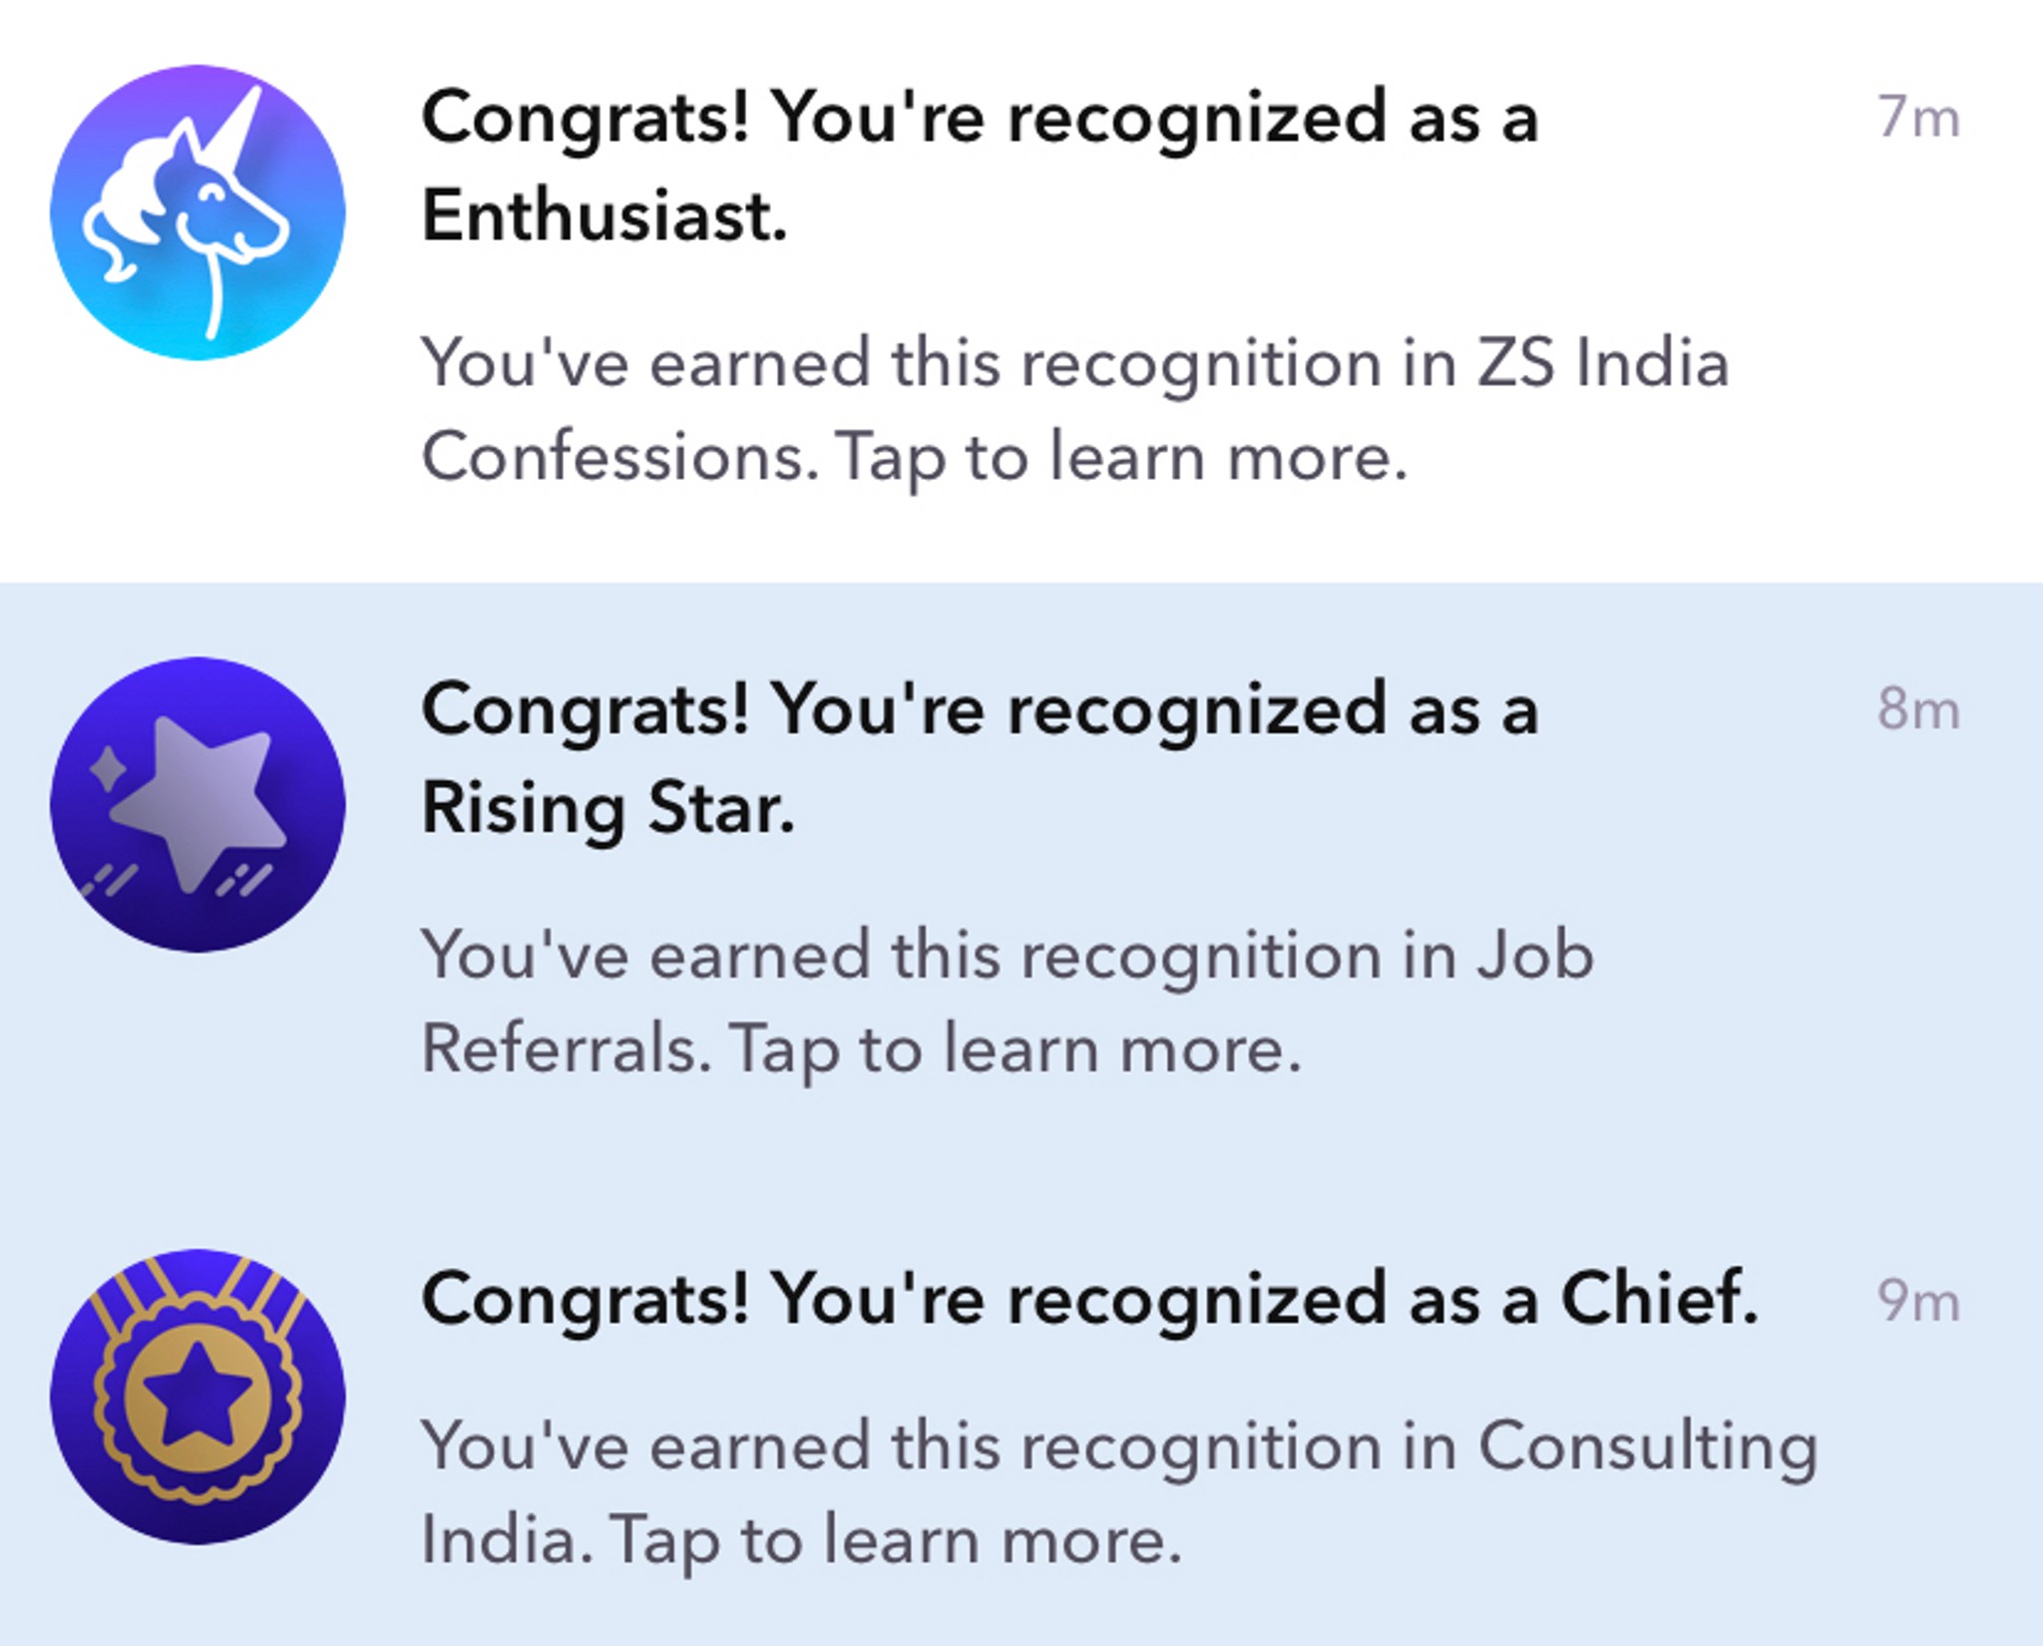Select the Consulting India description text
The image size is (2043, 1646).
pyautogui.click(x=1119, y=1493)
